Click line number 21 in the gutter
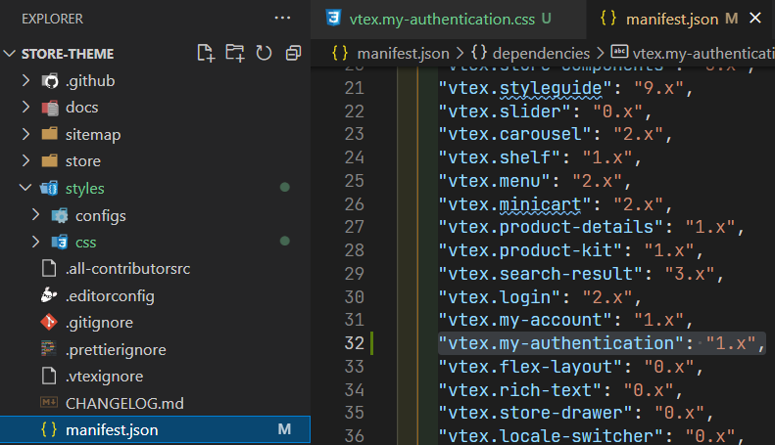Image resolution: width=775 pixels, height=445 pixels. click(355, 88)
